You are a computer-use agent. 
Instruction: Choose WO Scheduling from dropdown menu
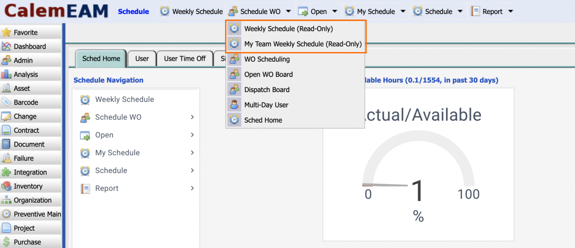296,59
